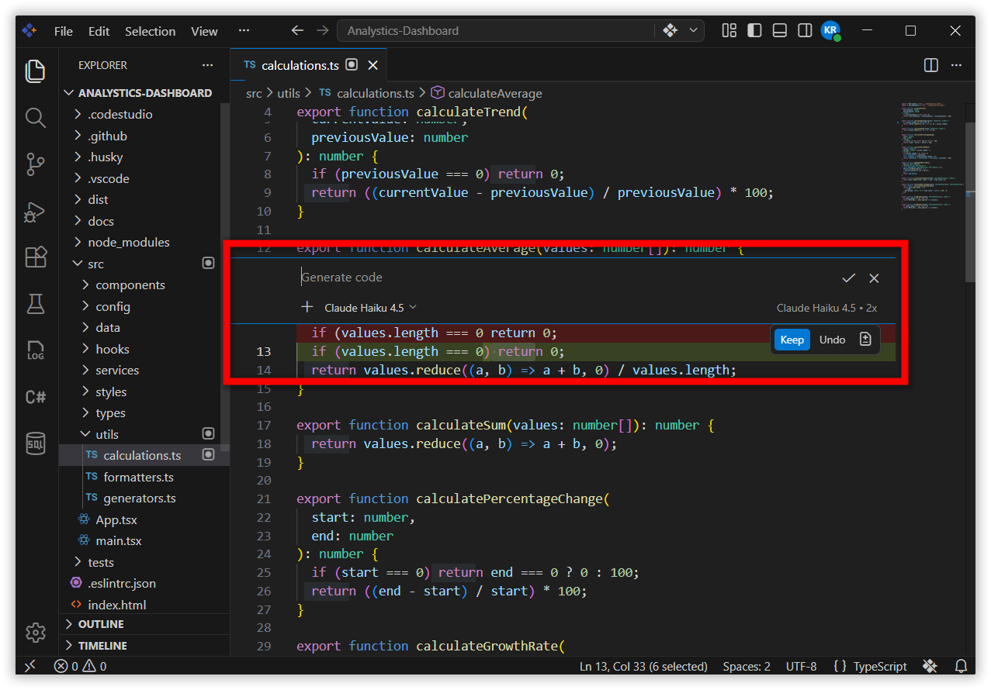Open the Search view in activity bar
The height and width of the screenshot is (690, 991).
pyautogui.click(x=36, y=118)
